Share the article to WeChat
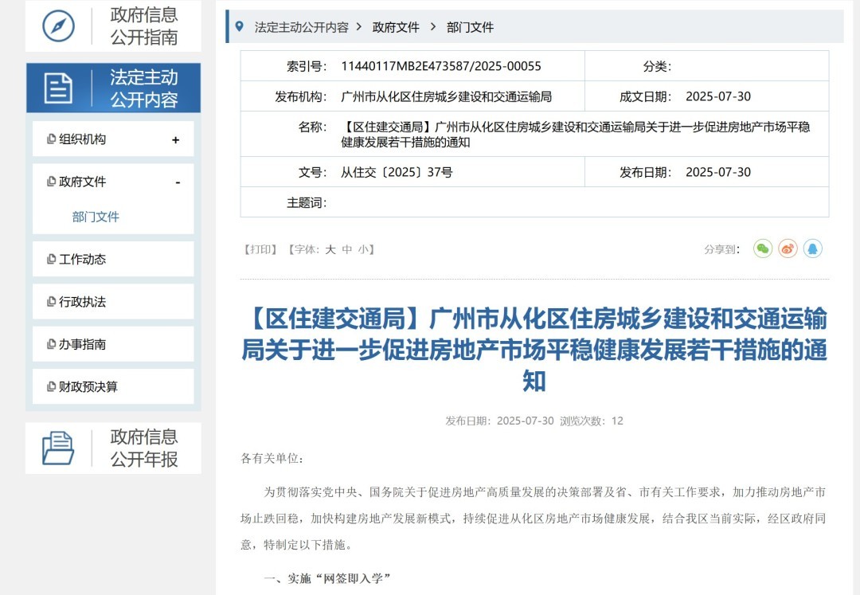This screenshot has width=860, height=595. click(762, 249)
